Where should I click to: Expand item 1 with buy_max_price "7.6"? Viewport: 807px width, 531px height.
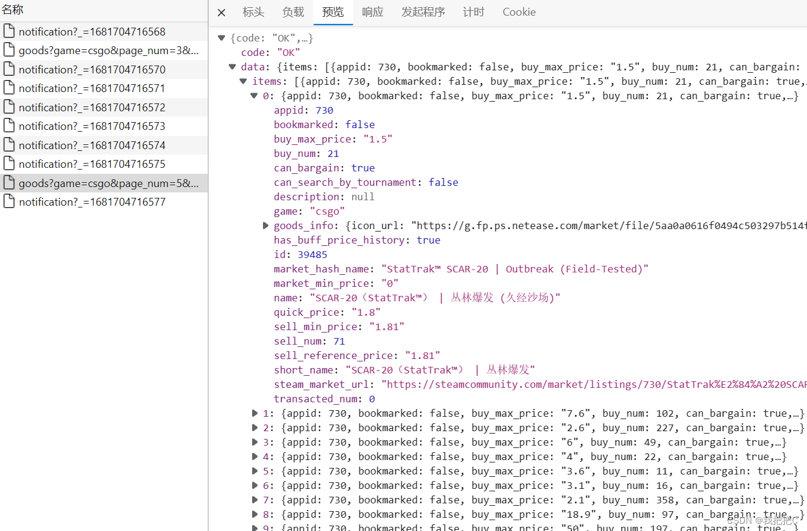coord(255,413)
